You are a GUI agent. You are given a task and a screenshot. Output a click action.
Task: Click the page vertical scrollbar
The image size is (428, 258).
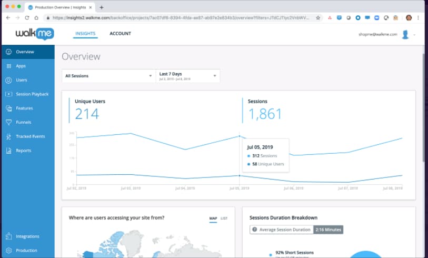coord(424,109)
